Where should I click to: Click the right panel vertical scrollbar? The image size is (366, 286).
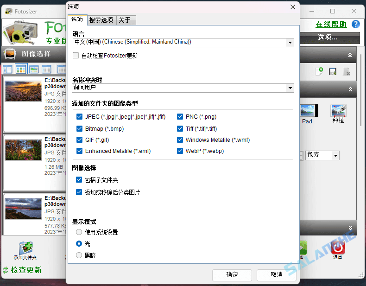[361, 90]
